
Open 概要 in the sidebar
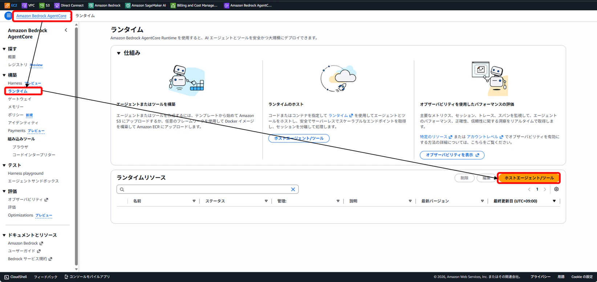[x=12, y=57]
